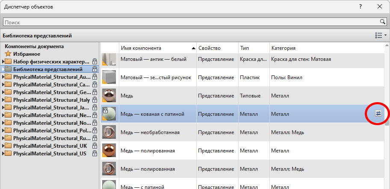Click category Полы: Винил

click(x=287, y=77)
